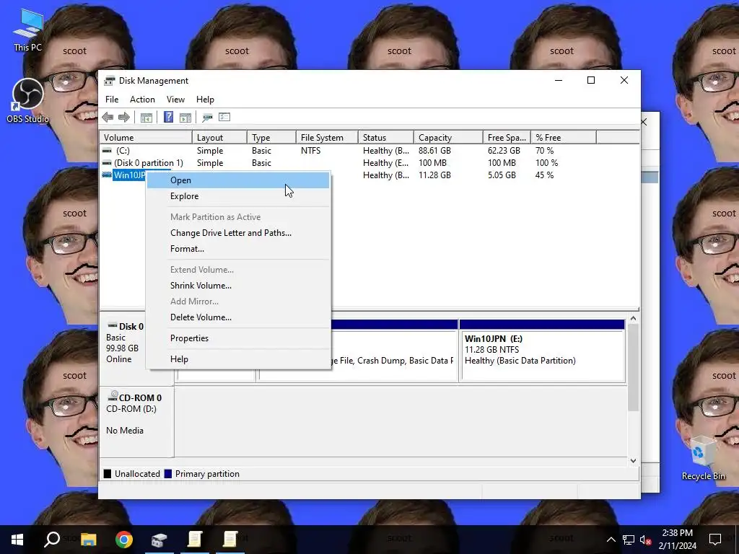739x554 pixels.
Task: Sort by File System column header
Action: click(x=327, y=138)
